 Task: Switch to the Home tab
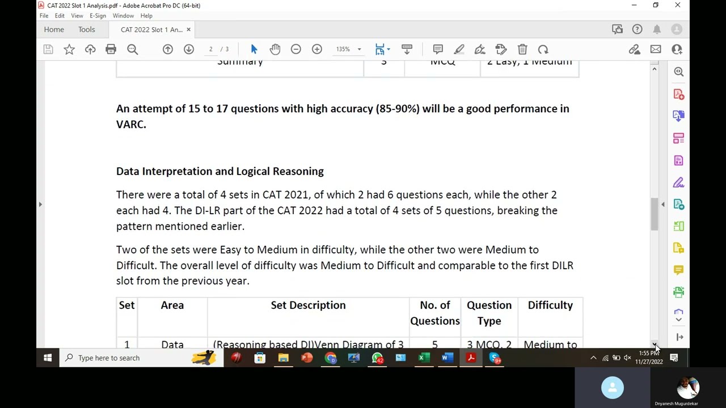tap(54, 29)
